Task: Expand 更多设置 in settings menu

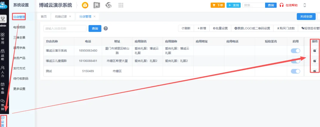Action: 19,89
